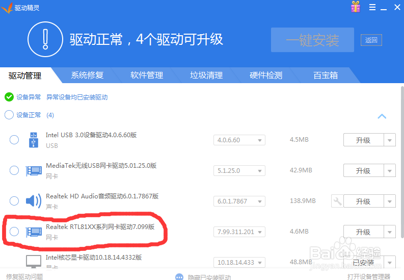Click 升级 for Realtek HD Audio driver
The width and height of the screenshot is (404, 280).
coord(364,201)
